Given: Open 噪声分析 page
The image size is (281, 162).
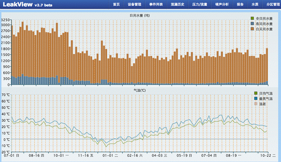Looking at the screenshot, I should click(222, 4).
